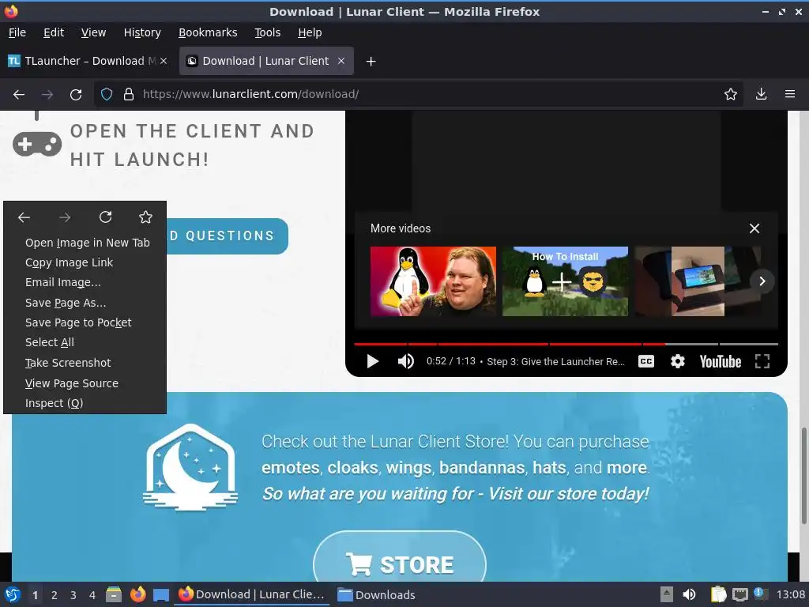Viewport: 809px width, 607px height.
Task: Click the context menu reload icon
Action: pyautogui.click(x=105, y=217)
